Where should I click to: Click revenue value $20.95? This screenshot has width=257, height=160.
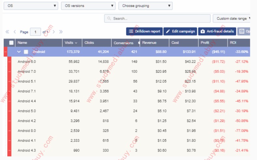tap(161, 72)
